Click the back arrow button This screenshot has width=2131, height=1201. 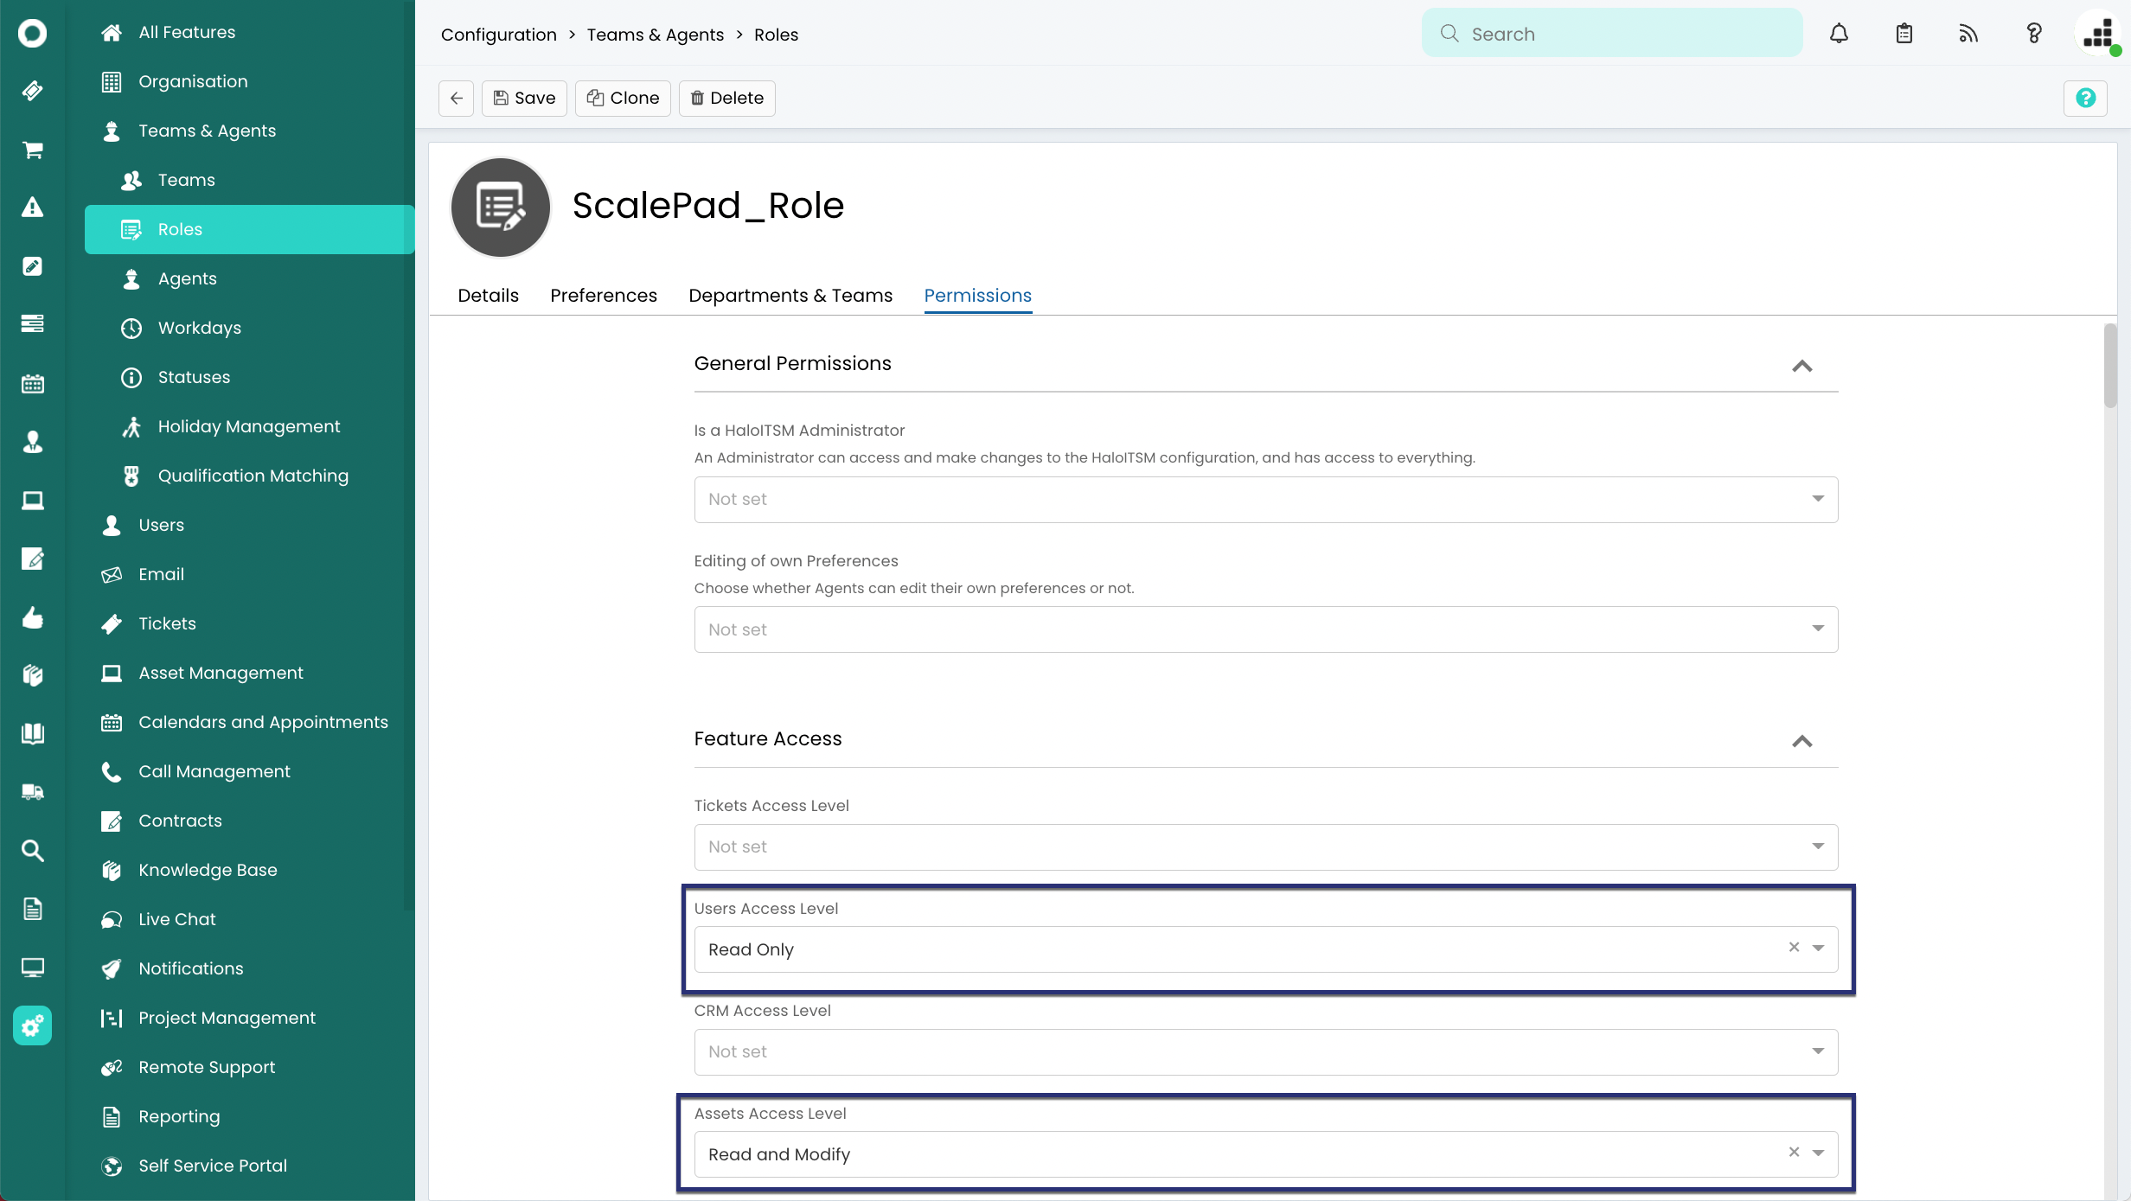point(456,98)
